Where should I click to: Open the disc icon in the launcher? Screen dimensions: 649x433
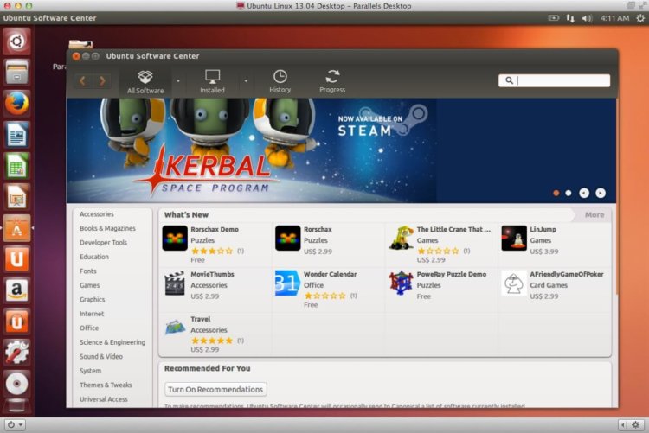tap(16, 384)
